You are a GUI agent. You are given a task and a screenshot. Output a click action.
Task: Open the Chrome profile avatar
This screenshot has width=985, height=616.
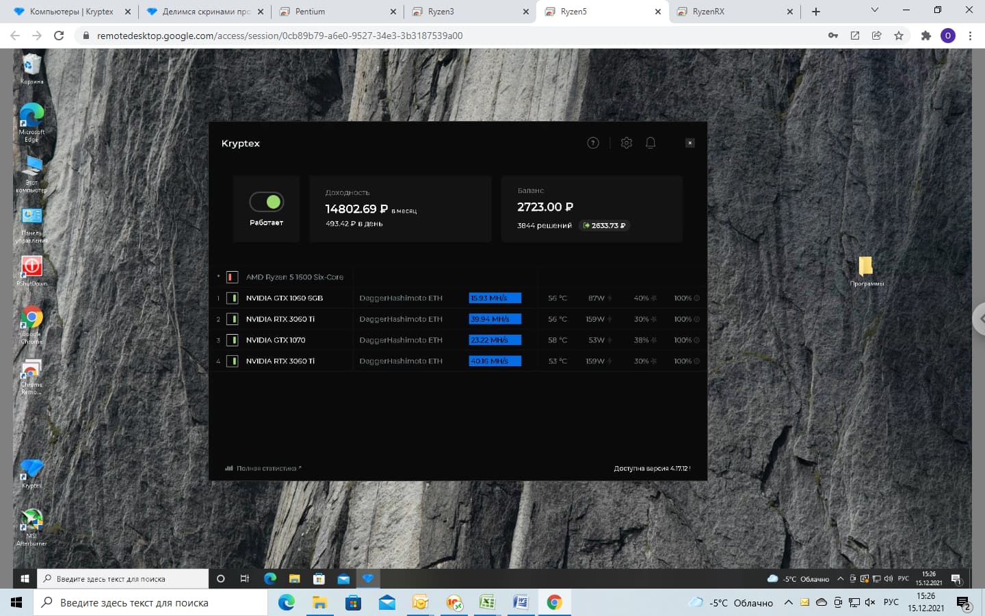pos(948,36)
